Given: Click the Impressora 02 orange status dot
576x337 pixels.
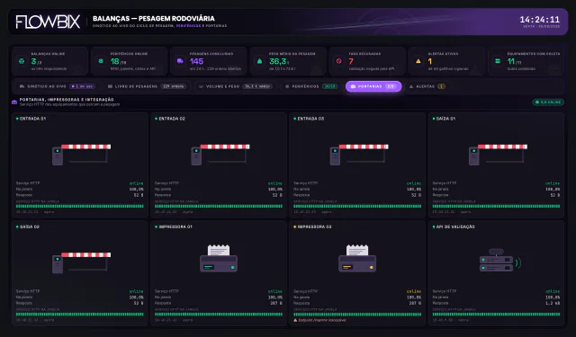Looking at the screenshot, I should point(295,226).
